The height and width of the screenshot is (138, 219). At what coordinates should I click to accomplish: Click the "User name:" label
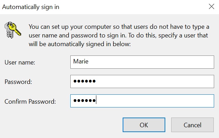pos(20,62)
